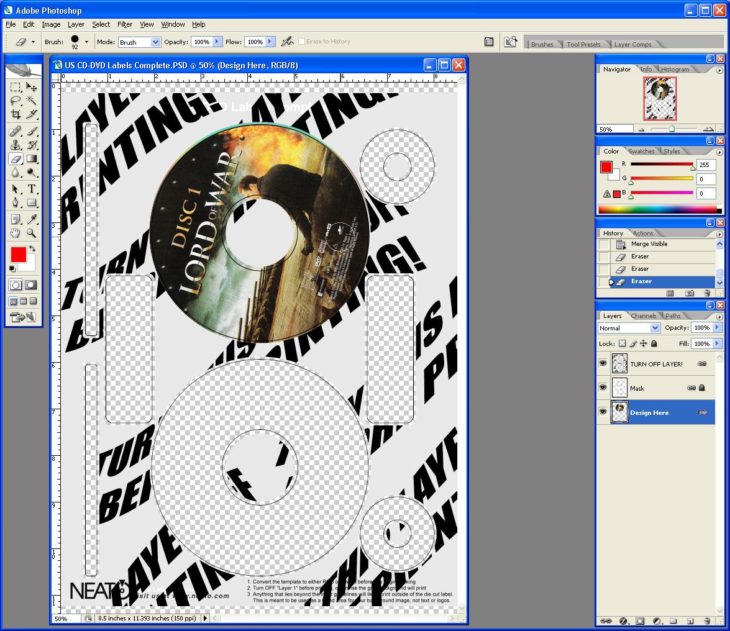Toggle lock position for the layer
Viewport: 730px width, 631px height.
coord(644,343)
